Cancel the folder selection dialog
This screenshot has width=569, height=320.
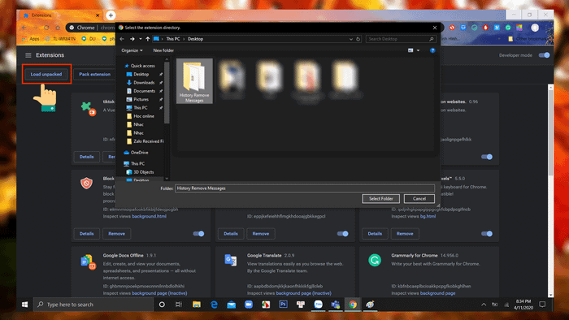coord(419,199)
